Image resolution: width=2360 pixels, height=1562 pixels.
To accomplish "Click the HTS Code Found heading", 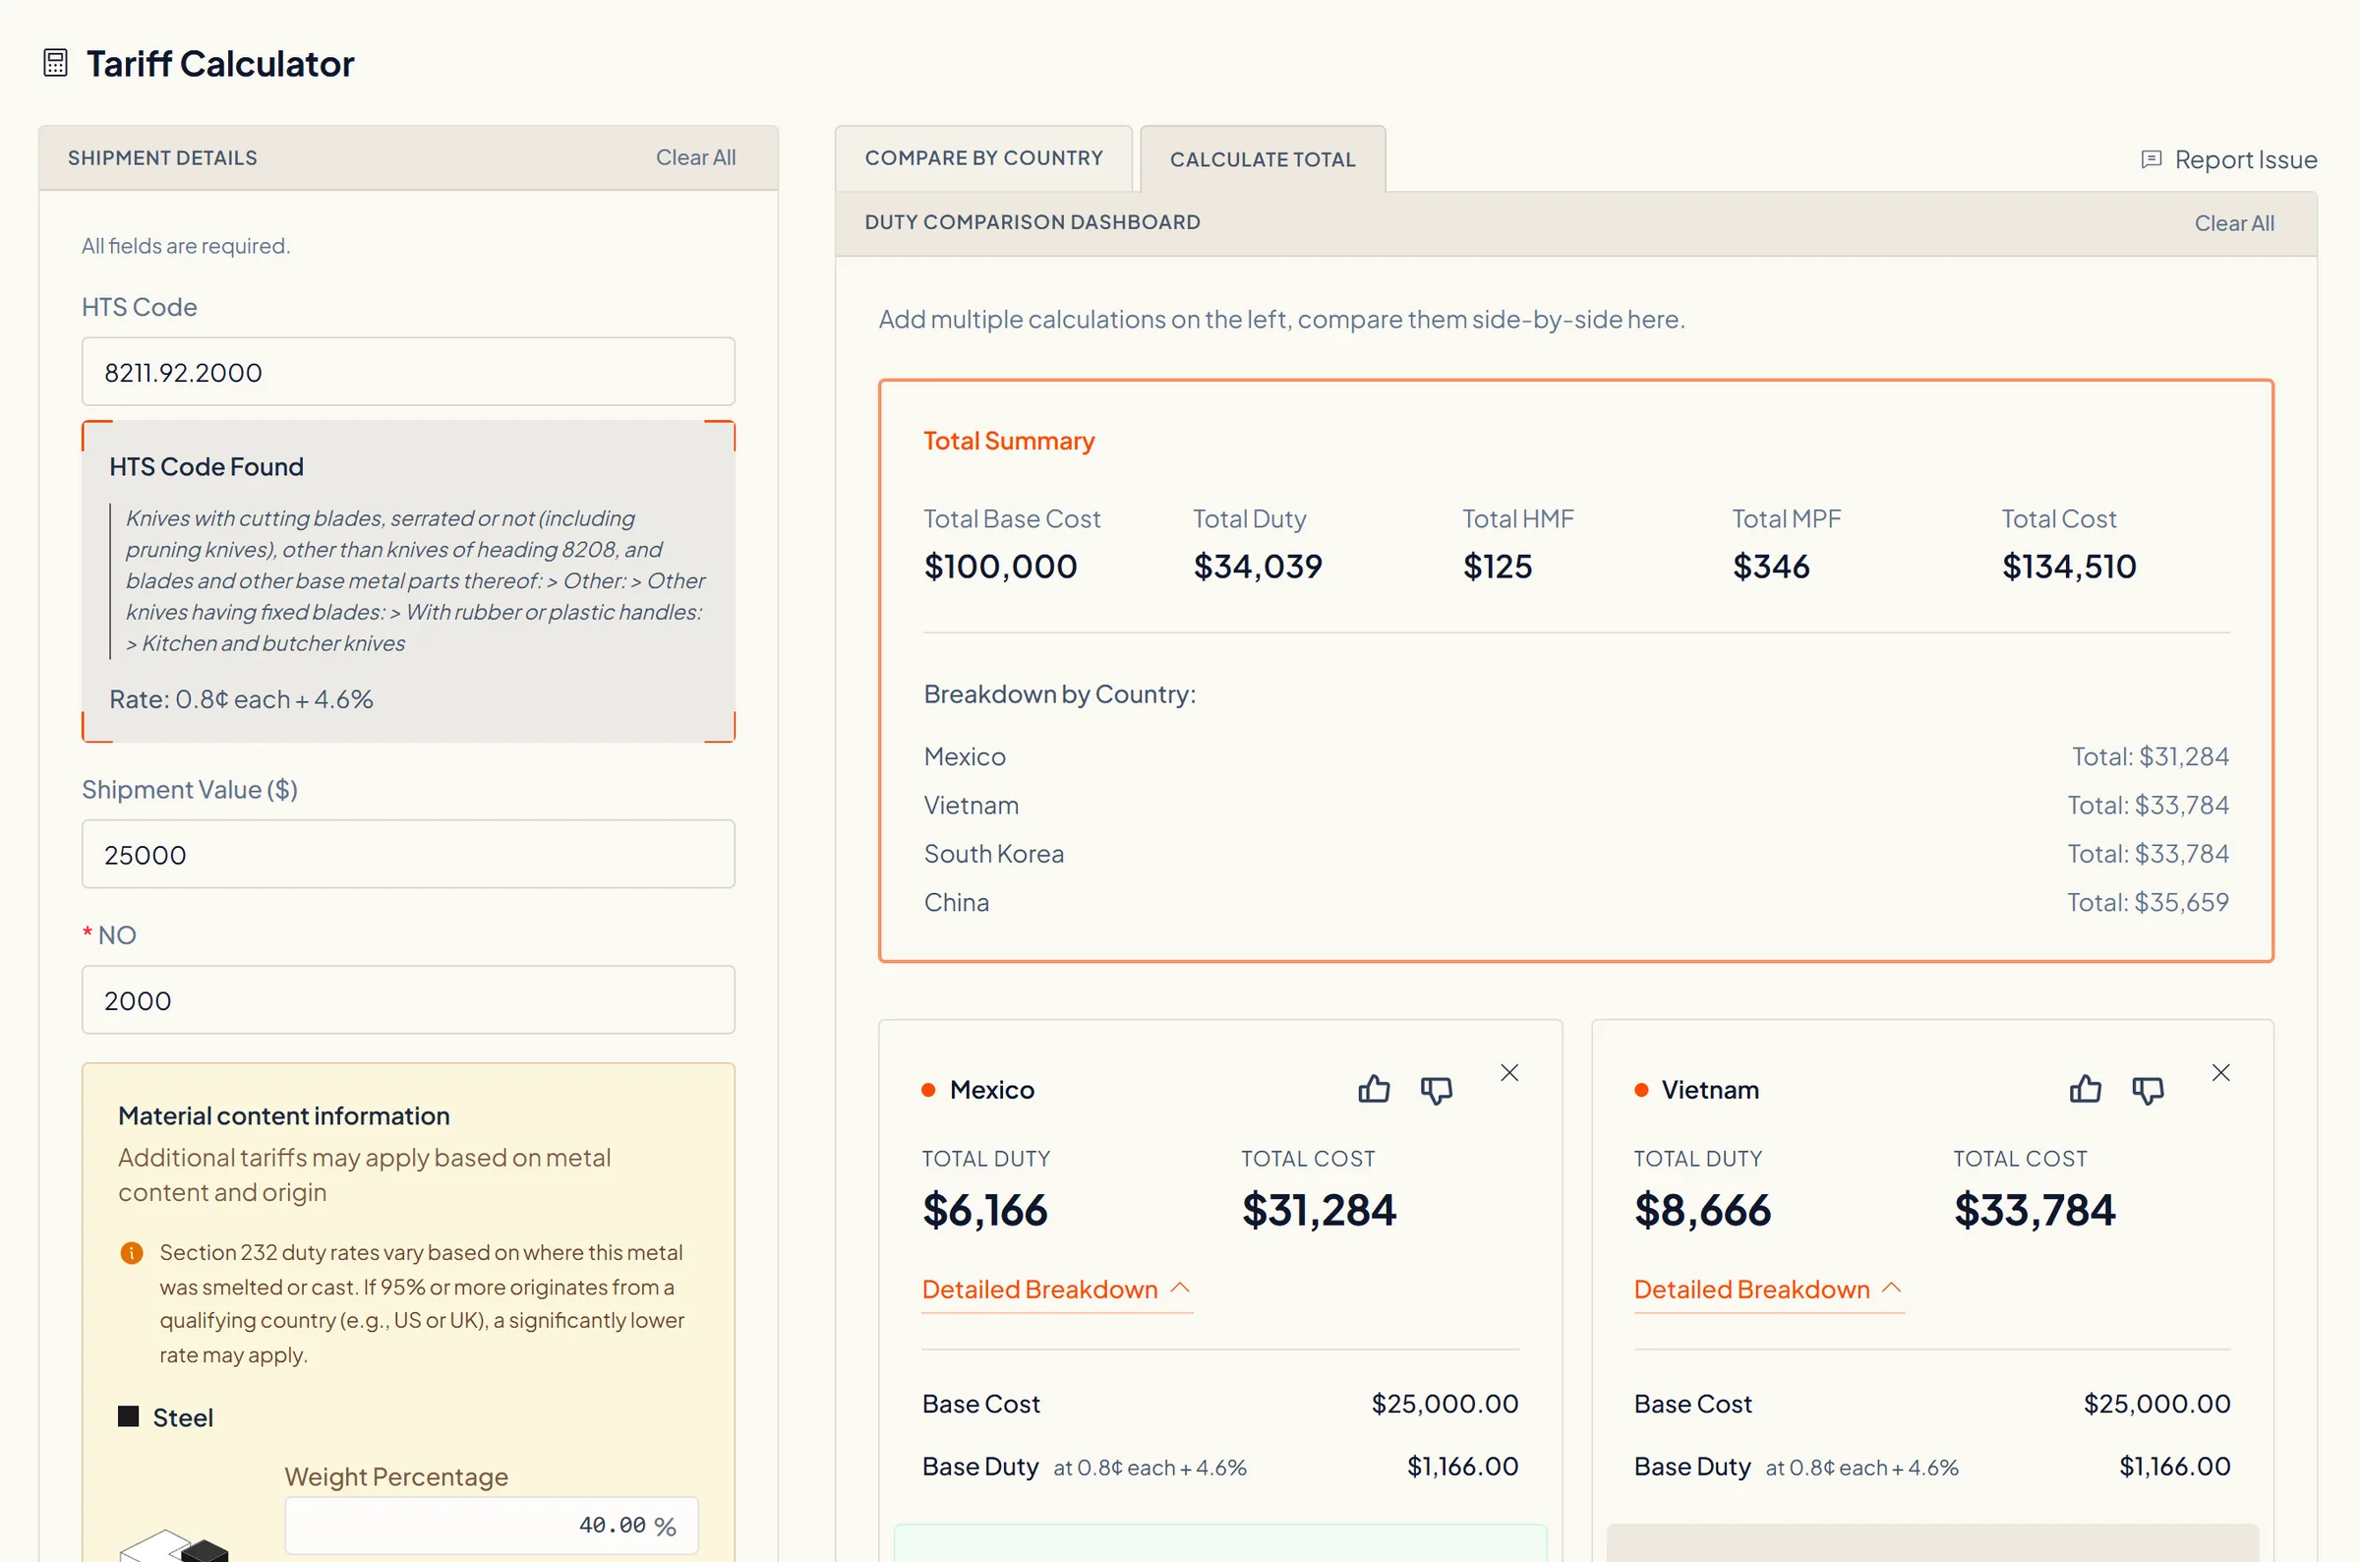I will pos(206,466).
